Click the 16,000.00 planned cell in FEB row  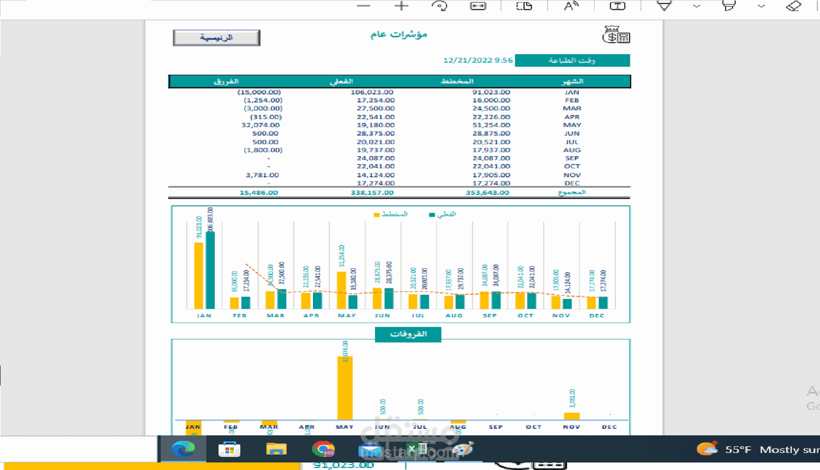coord(491,101)
